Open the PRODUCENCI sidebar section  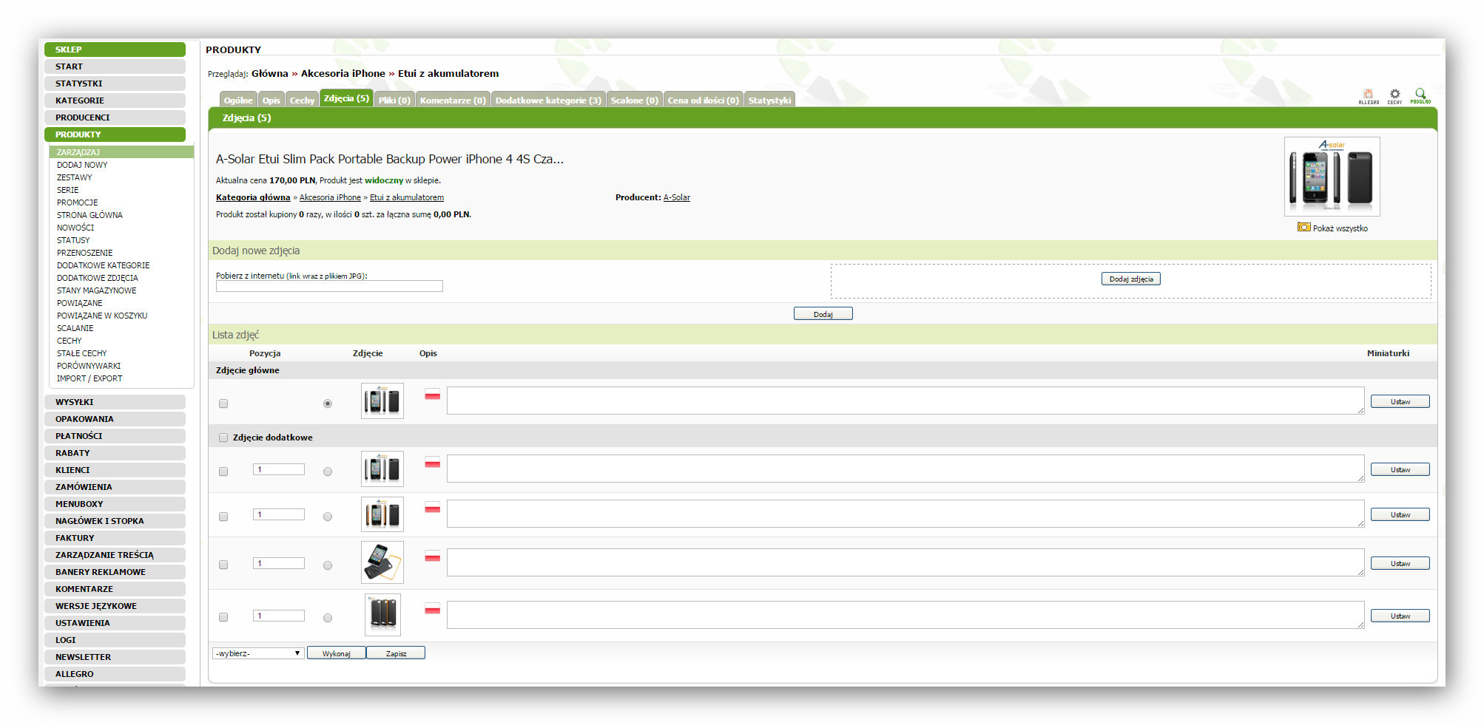[115, 118]
